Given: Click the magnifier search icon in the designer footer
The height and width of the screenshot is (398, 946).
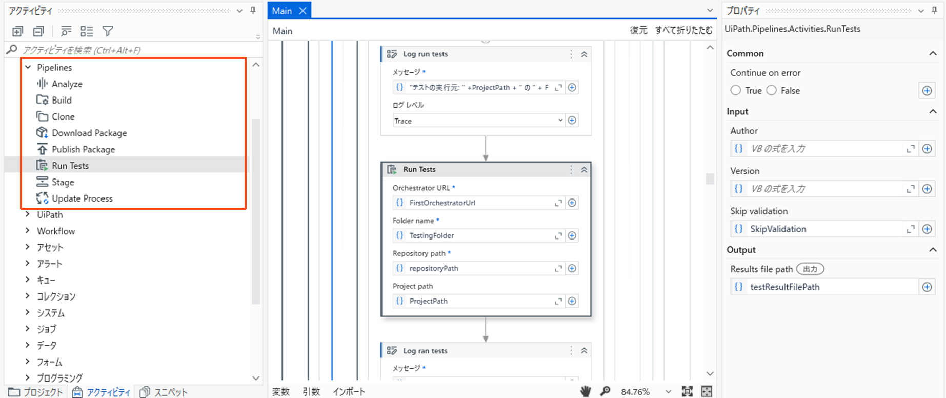Looking at the screenshot, I should (606, 391).
